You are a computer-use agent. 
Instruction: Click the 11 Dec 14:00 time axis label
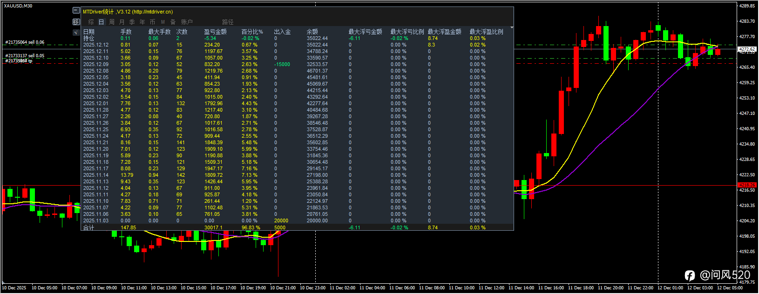[x=521, y=288]
